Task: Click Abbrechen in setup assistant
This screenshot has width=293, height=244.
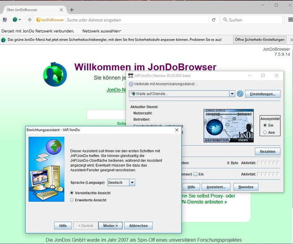Action: [139, 226]
